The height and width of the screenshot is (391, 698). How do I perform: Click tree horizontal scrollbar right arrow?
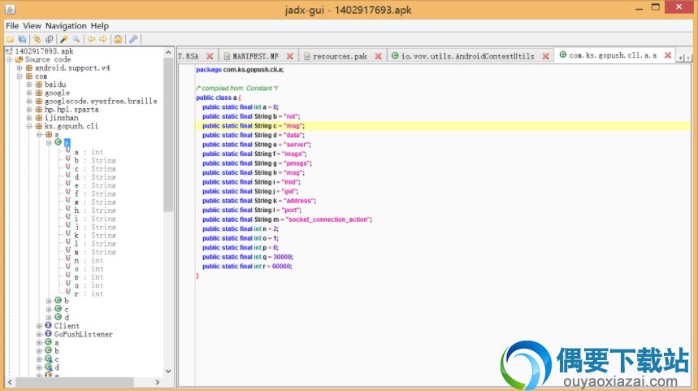[157, 382]
